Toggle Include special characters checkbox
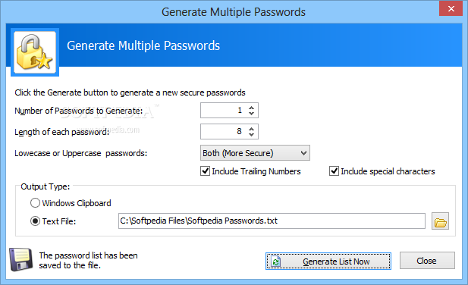 (x=334, y=171)
